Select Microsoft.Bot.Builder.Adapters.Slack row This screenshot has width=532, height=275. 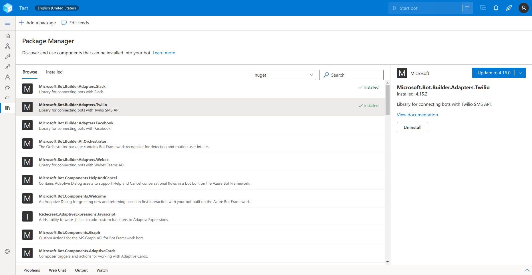(200, 89)
